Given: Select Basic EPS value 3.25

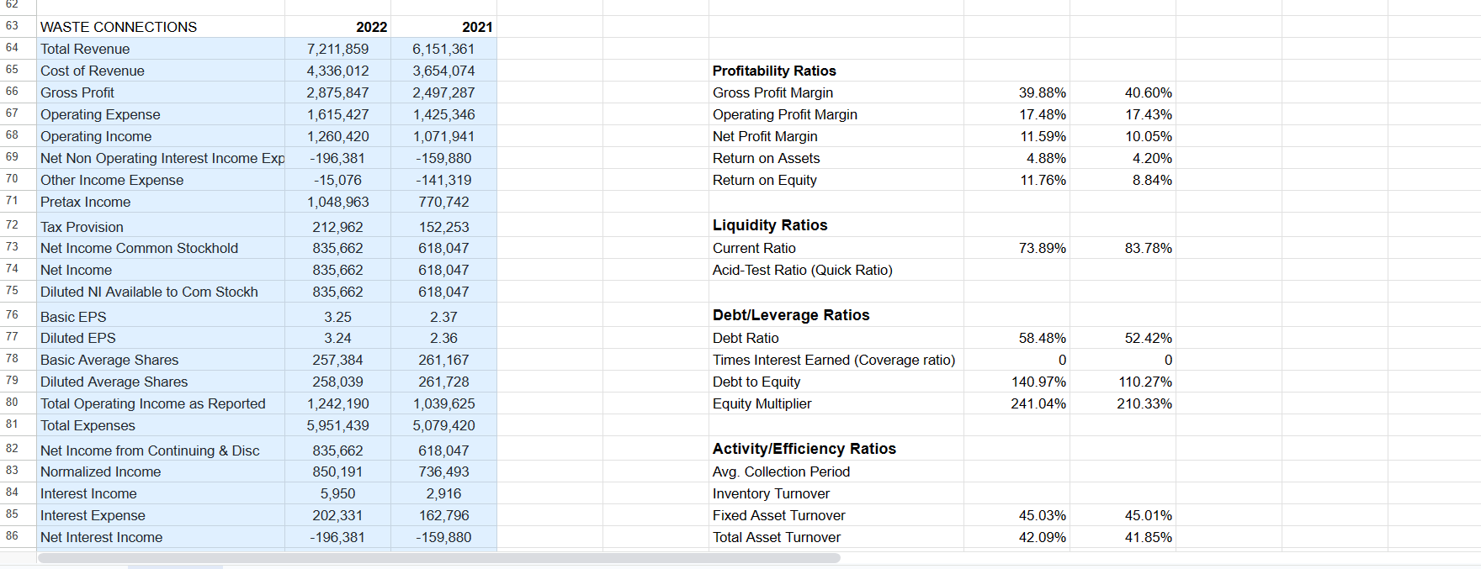Looking at the screenshot, I should click(337, 317).
